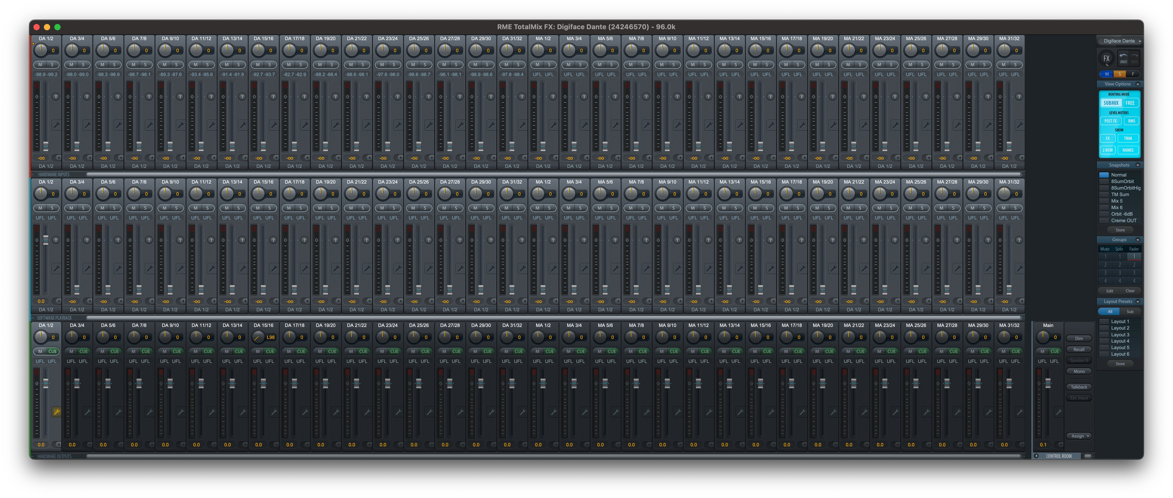Click the T trim button on hardware input MA 31/32

[x=1019, y=96]
